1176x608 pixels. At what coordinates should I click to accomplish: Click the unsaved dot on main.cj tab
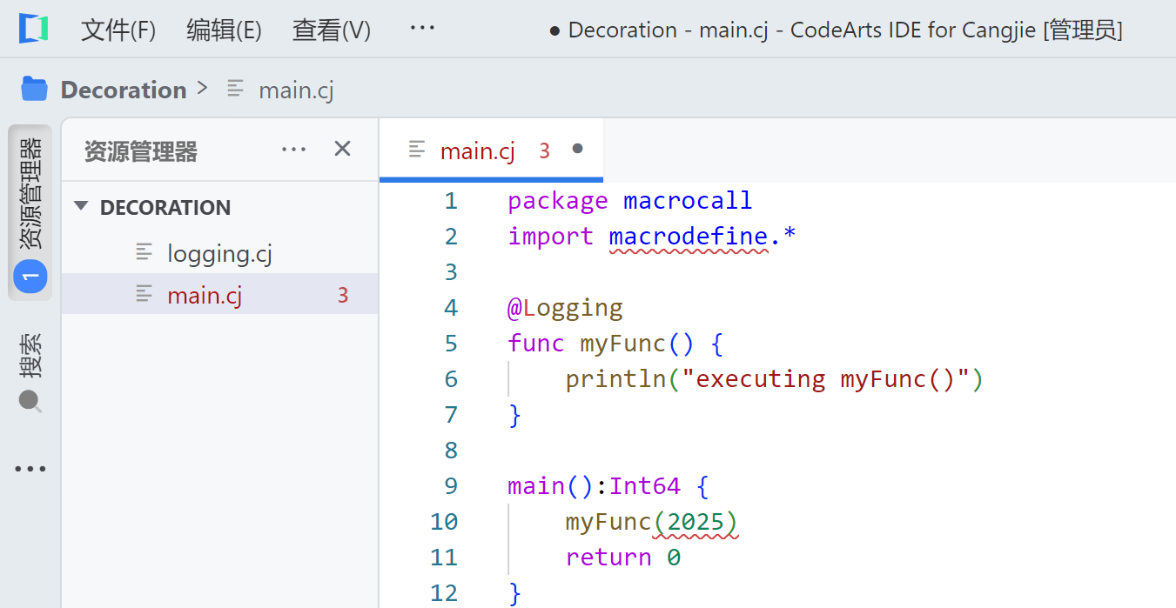(x=577, y=150)
